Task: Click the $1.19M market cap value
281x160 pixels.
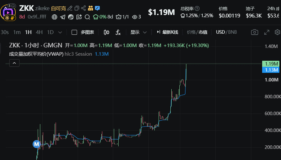Action: 161,12
